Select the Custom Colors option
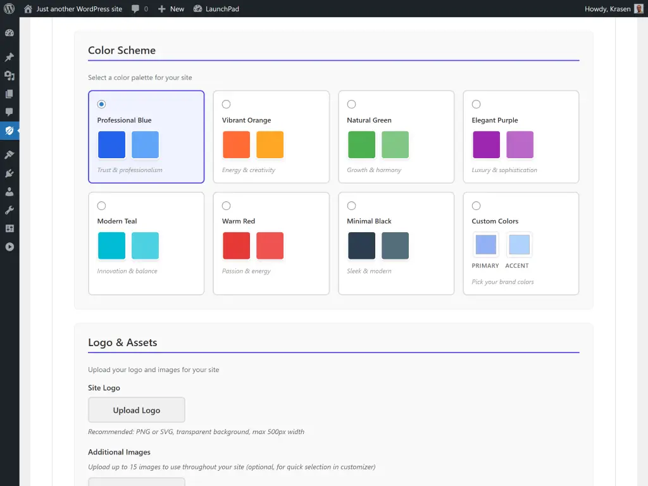The image size is (648, 486). click(x=476, y=206)
